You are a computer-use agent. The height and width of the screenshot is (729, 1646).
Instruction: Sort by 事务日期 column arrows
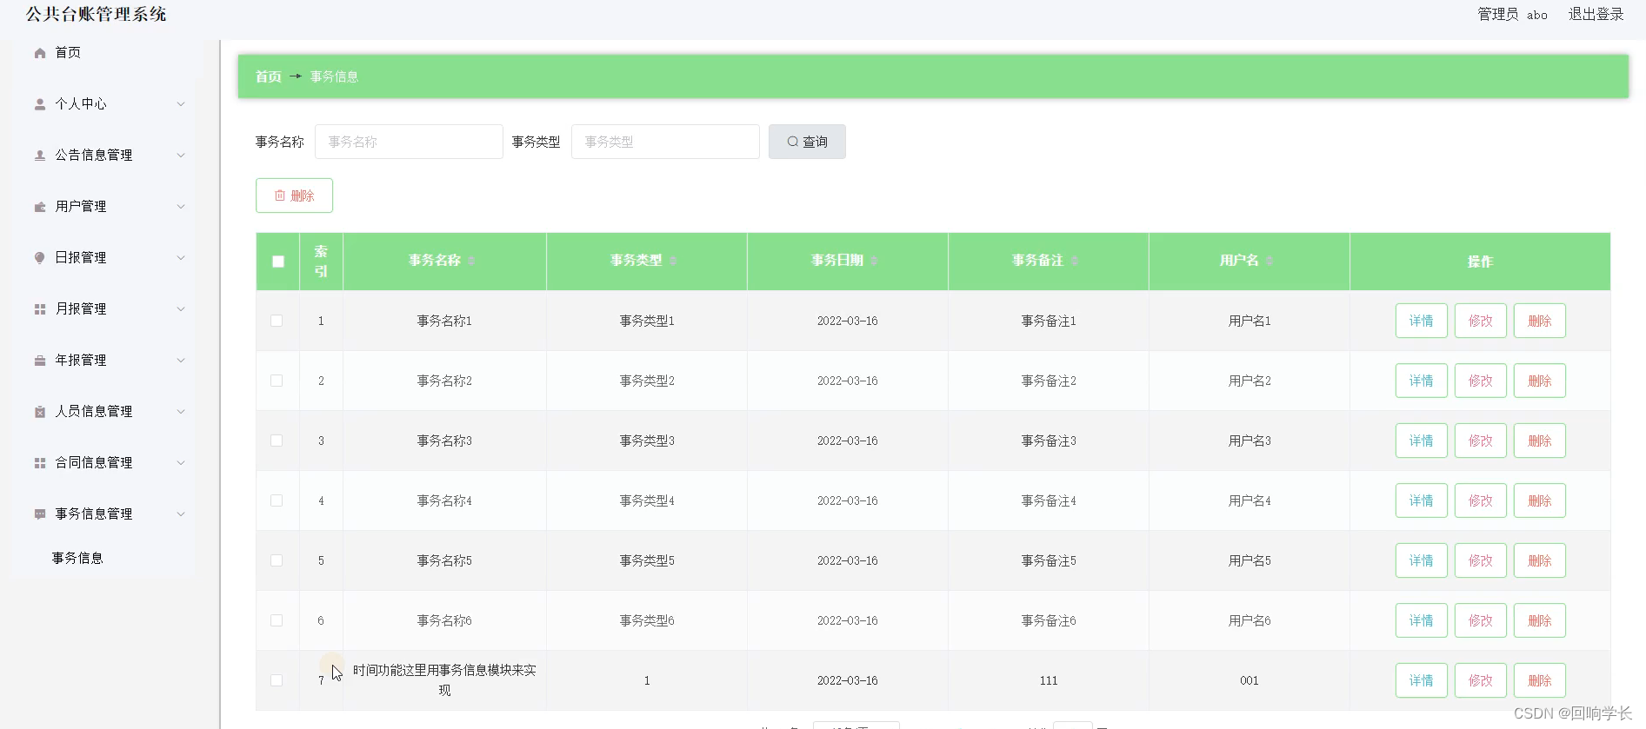[874, 261]
